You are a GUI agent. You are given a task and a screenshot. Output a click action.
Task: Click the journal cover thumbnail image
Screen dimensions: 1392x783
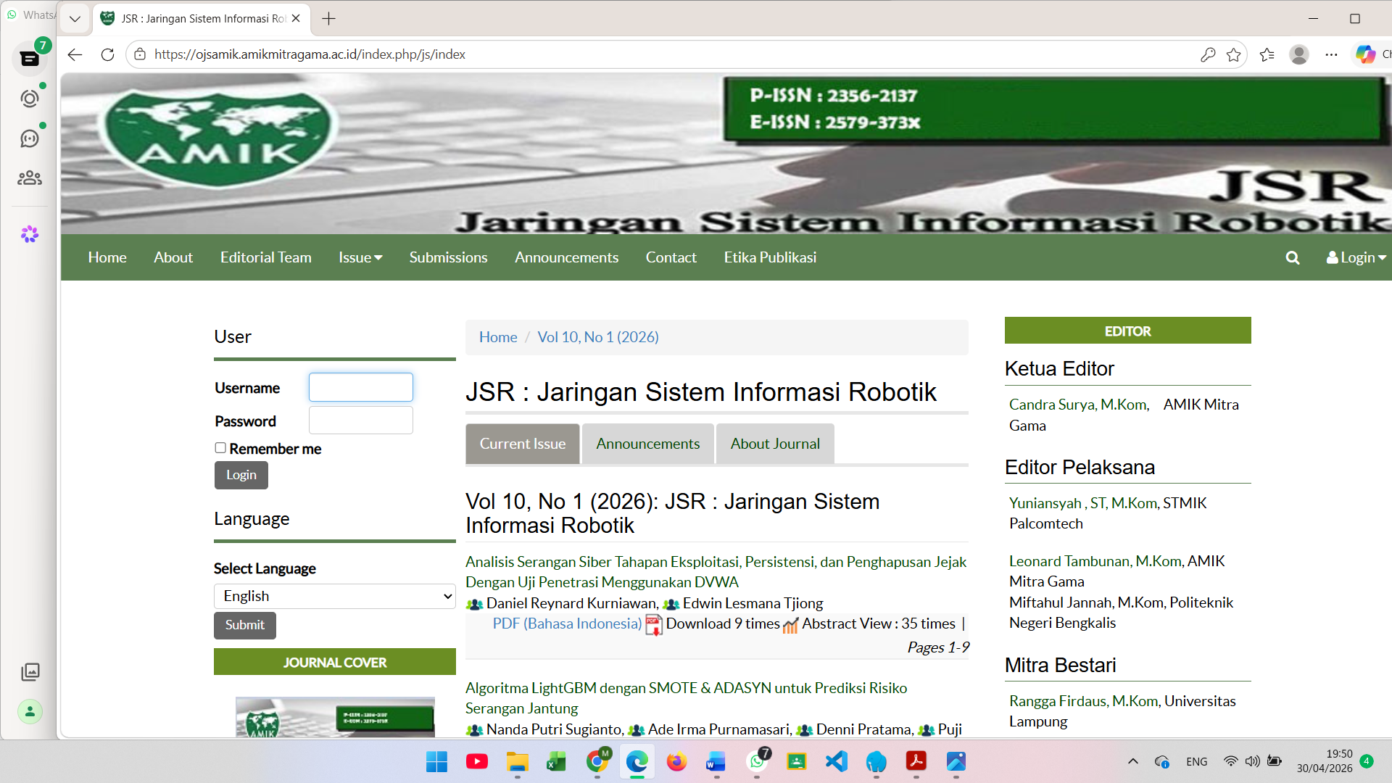click(335, 717)
